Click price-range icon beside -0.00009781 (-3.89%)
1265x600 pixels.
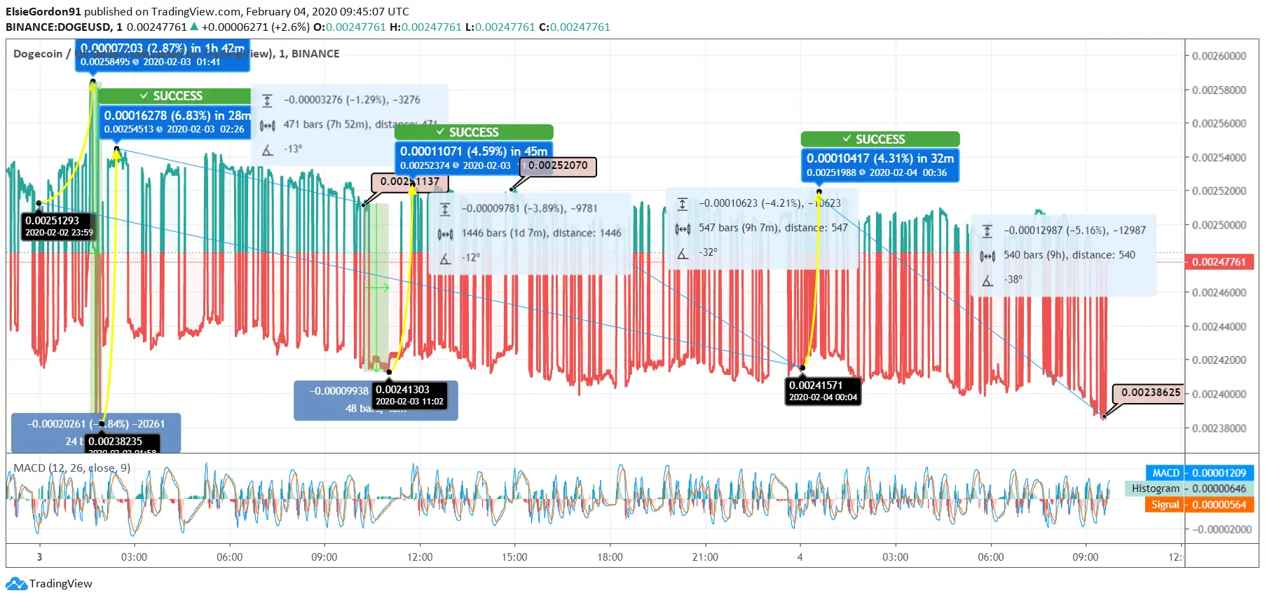click(x=445, y=209)
